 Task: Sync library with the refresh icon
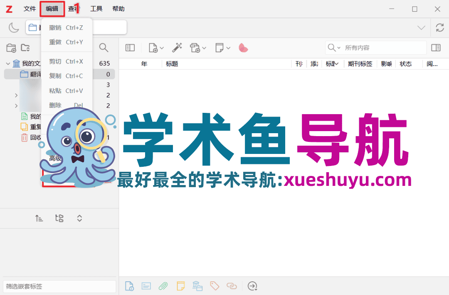point(440,27)
